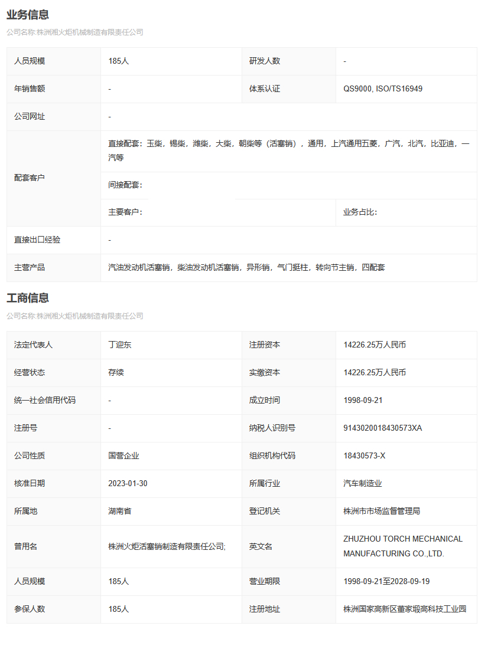The image size is (488, 649).
Task: Click the 注册地址 label cell
Action: (x=288, y=609)
